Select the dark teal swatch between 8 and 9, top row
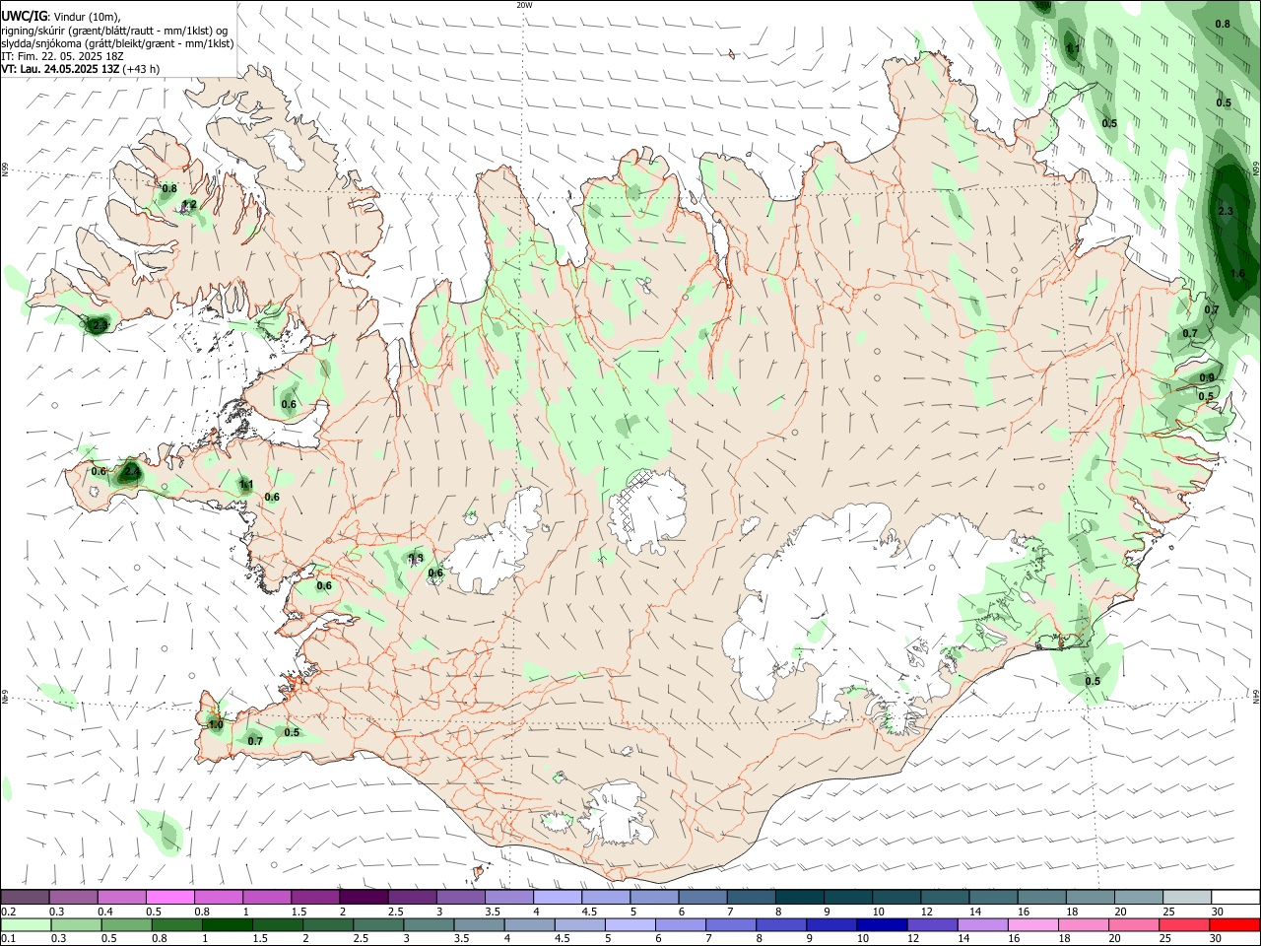This screenshot has width=1261, height=946. pyautogui.click(x=800, y=898)
